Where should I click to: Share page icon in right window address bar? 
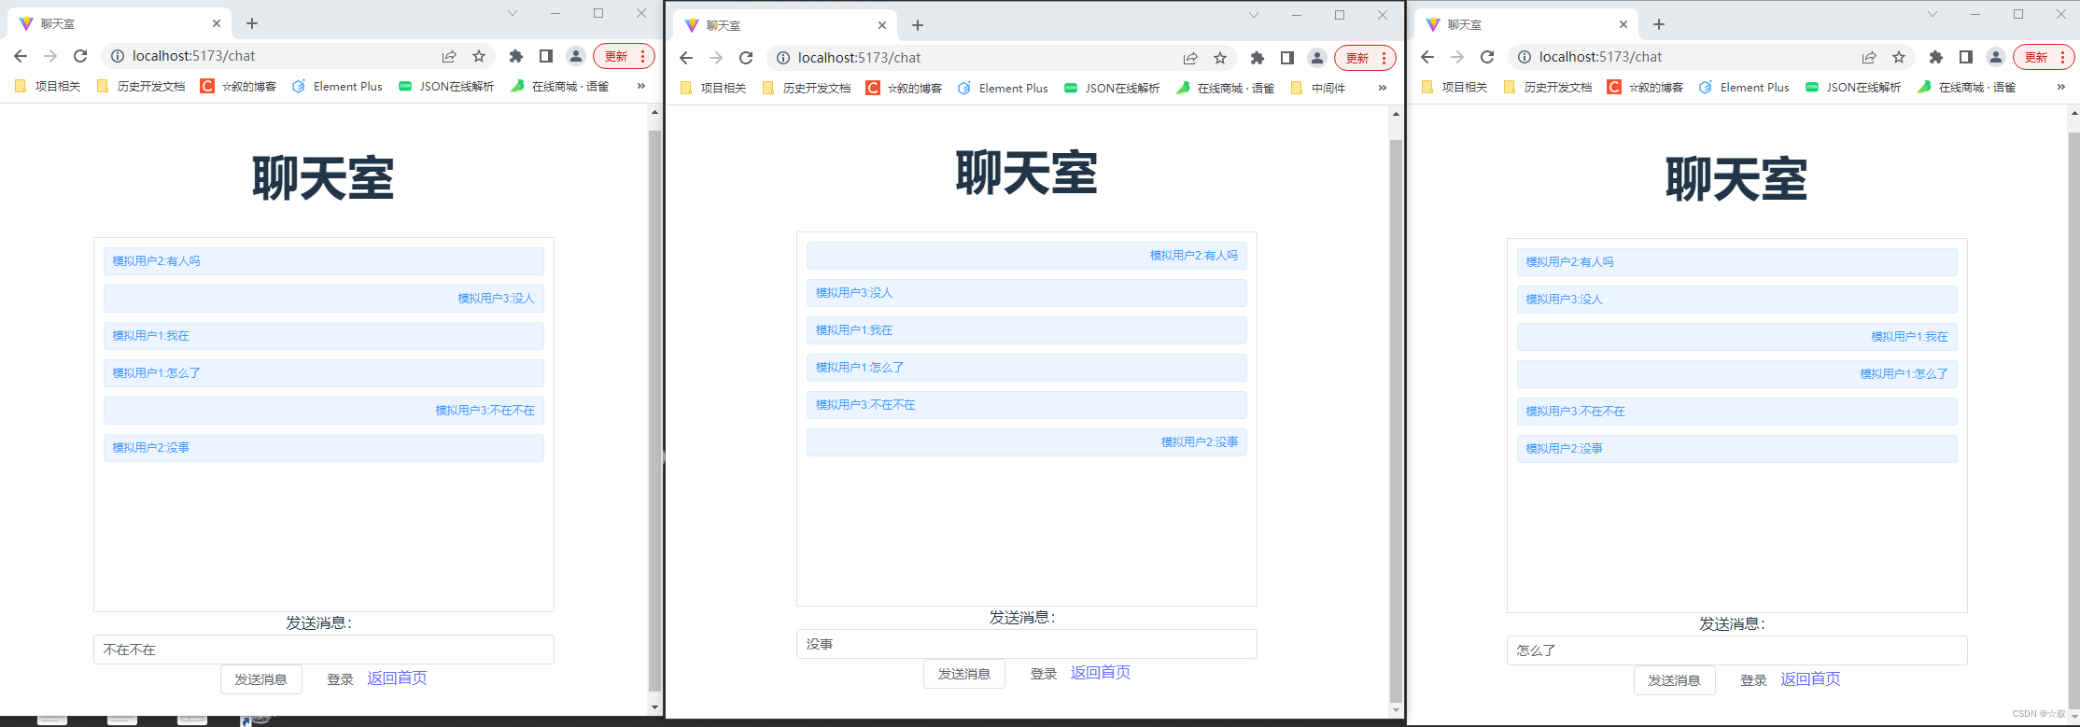pyautogui.click(x=1869, y=57)
